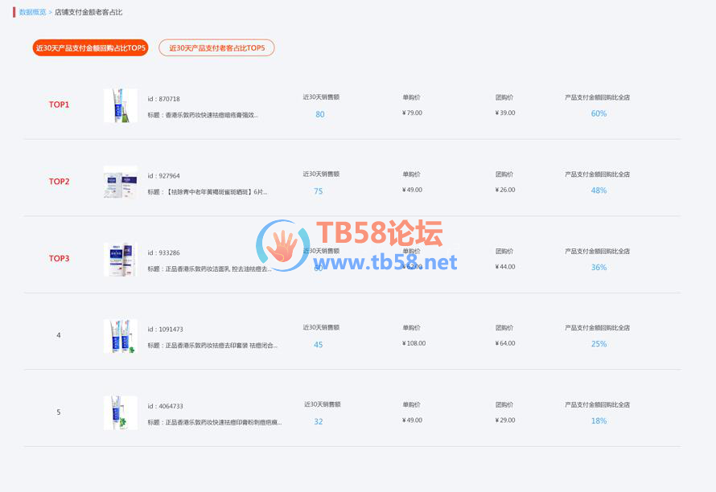Open product title of id 4064733
The width and height of the screenshot is (716, 492).
coord(215,423)
